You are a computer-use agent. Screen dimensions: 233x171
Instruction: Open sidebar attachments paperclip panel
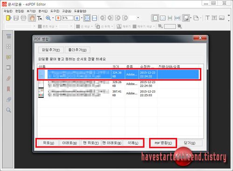8,78
